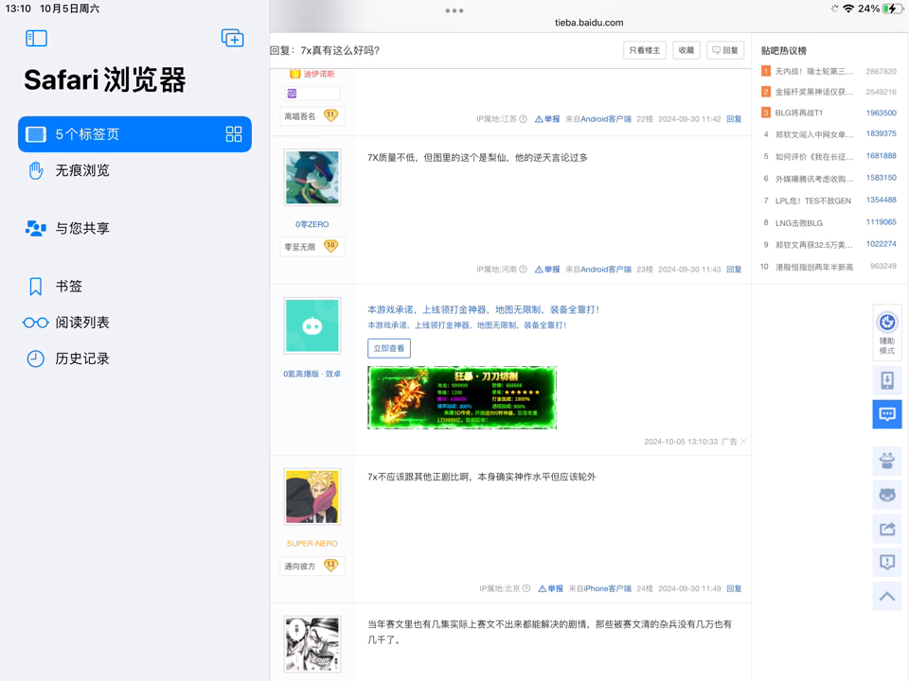Viewport: 909px width, 681px height.
Task: Click 通向彼方 level 13 badge
Action: (312, 566)
